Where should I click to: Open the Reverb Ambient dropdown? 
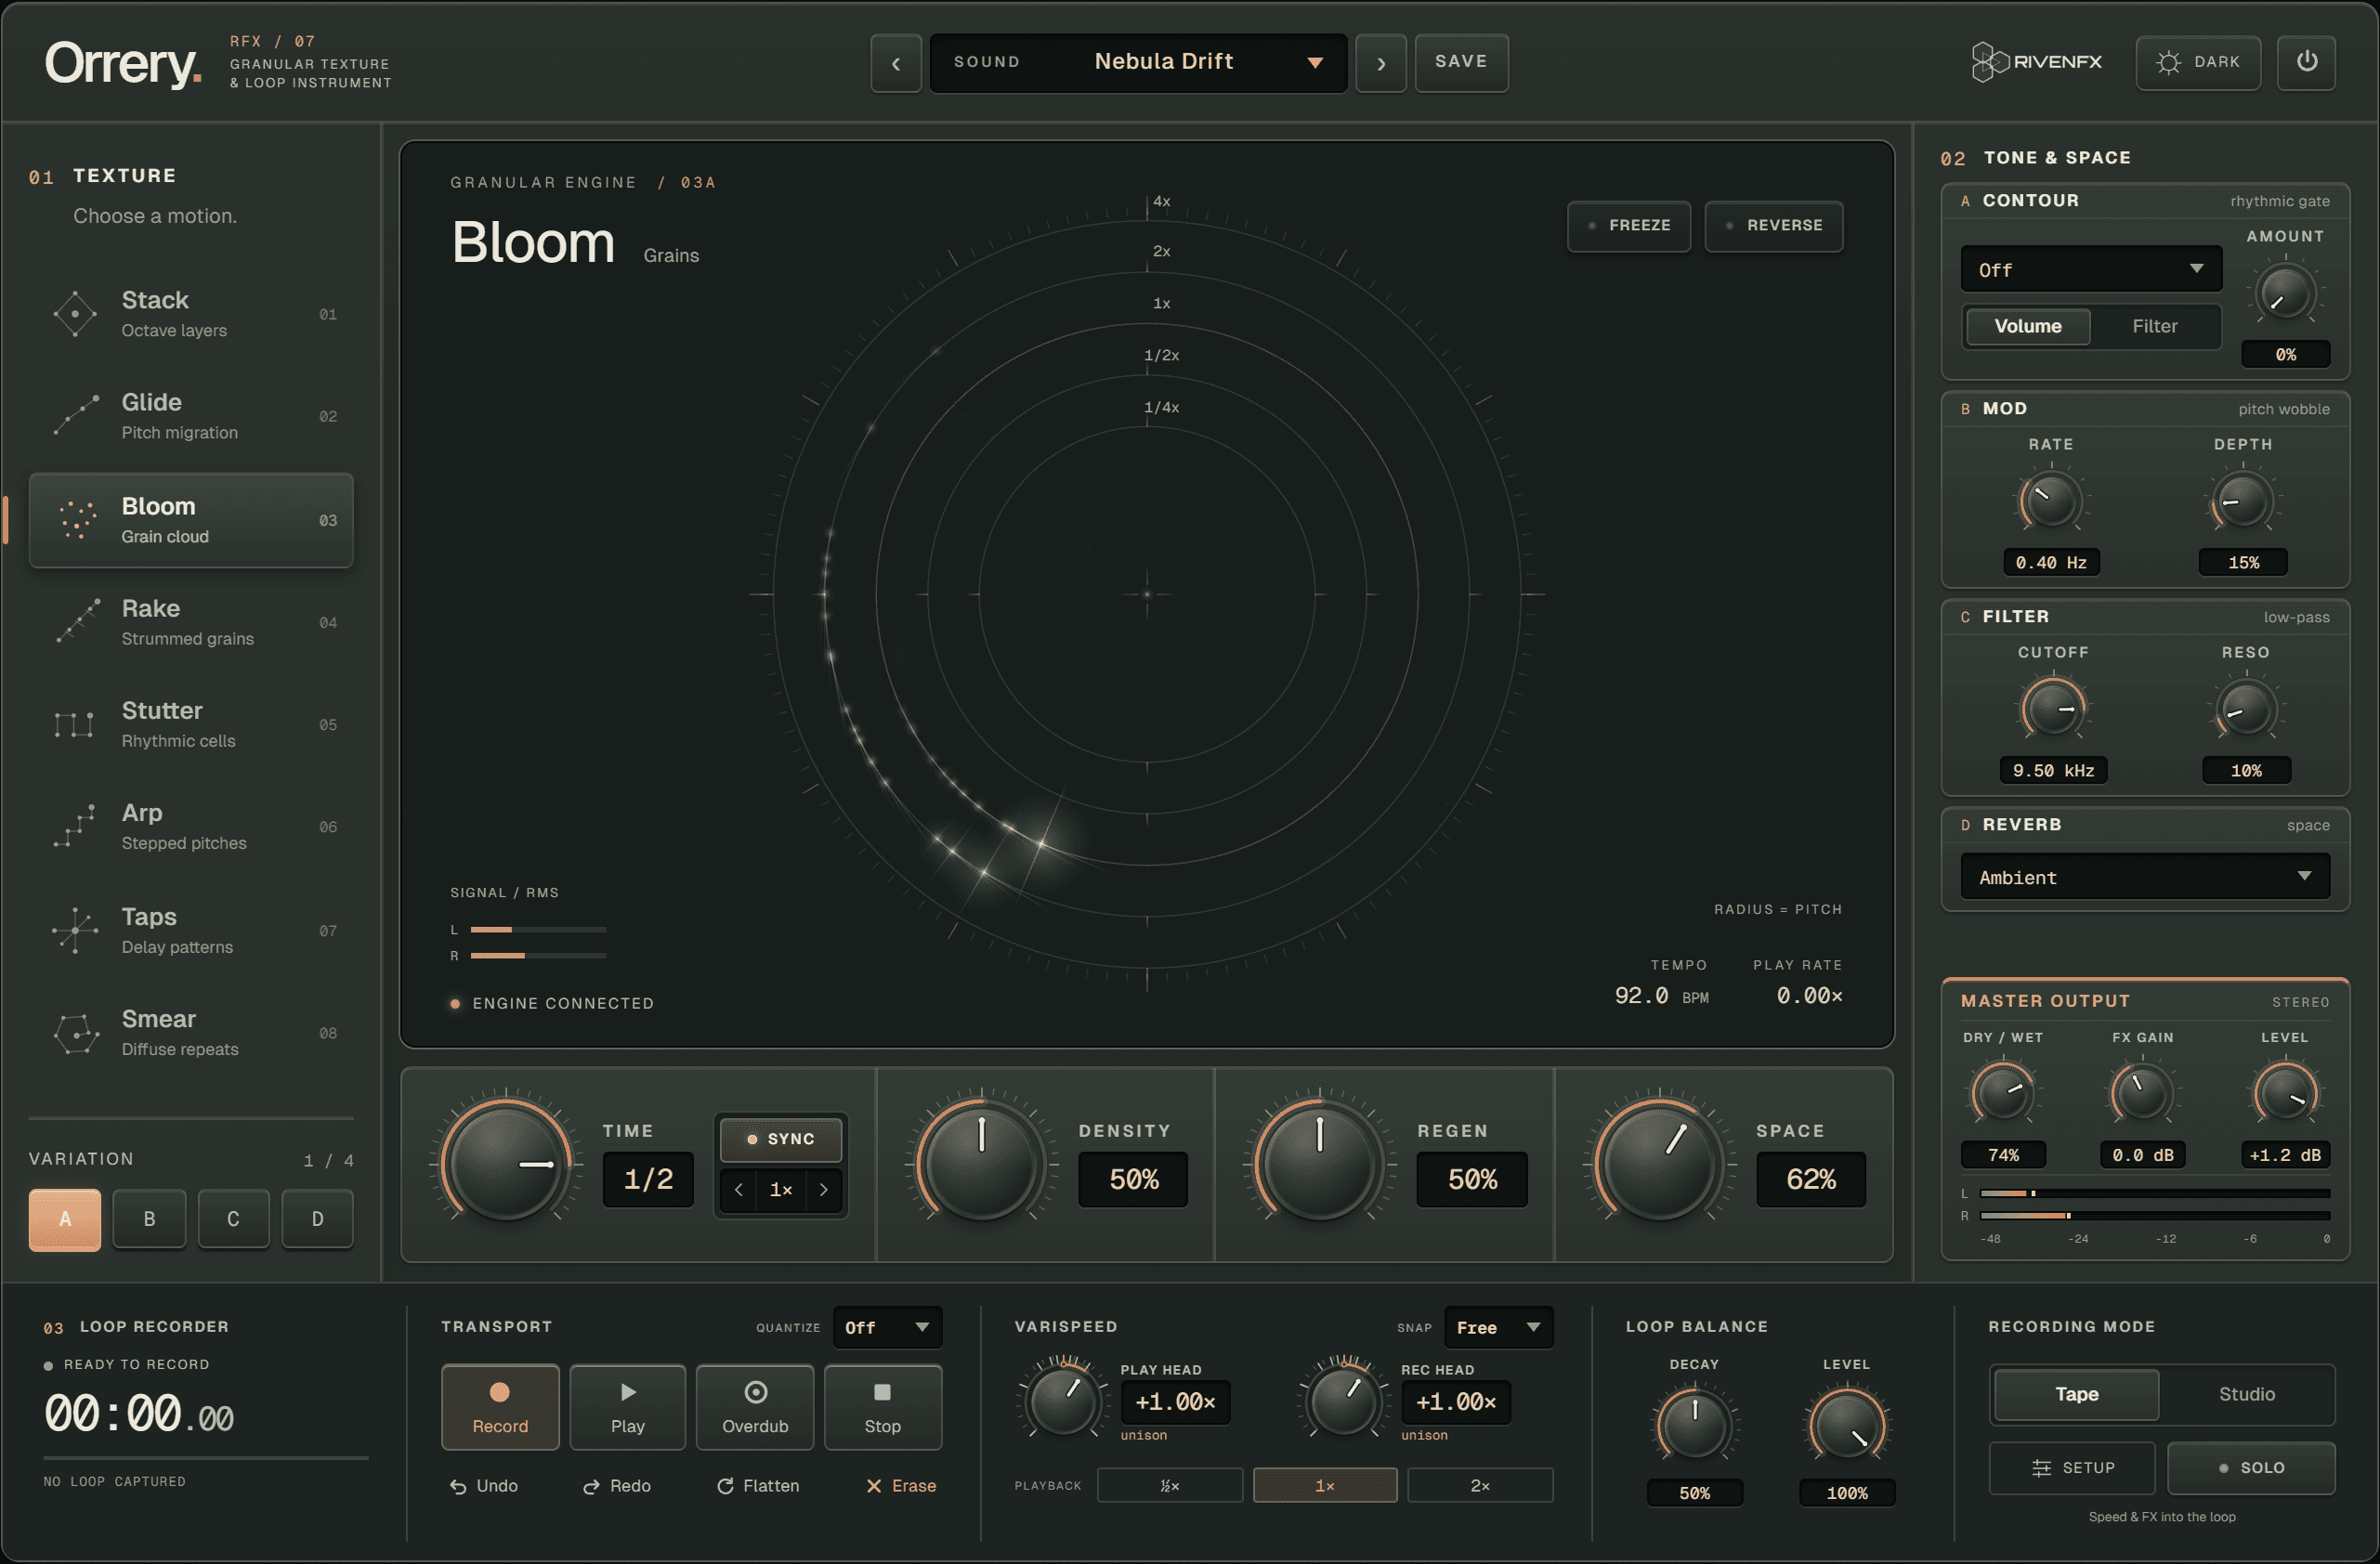coord(2145,877)
